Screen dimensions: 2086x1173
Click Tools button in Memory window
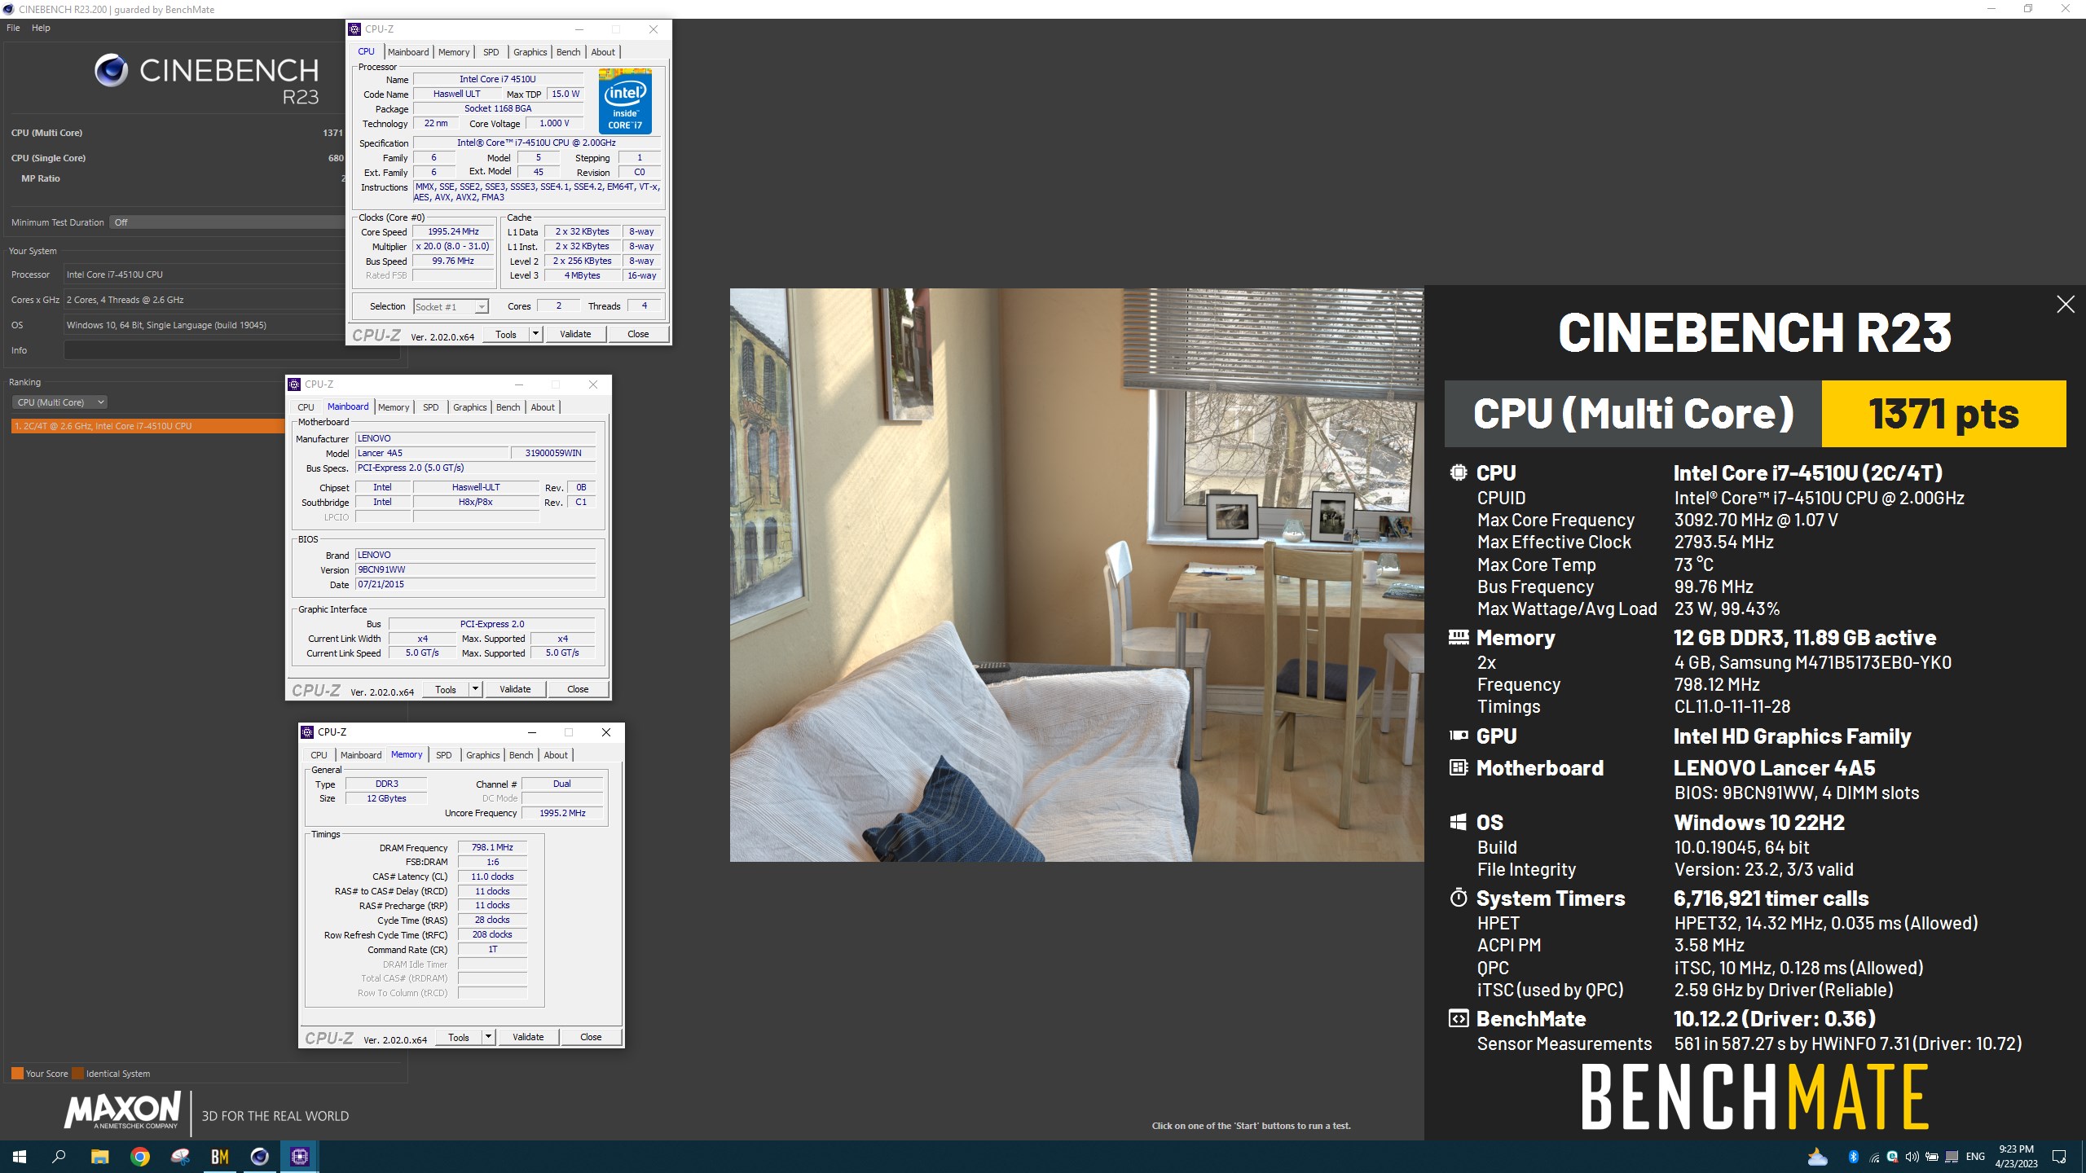459,1037
